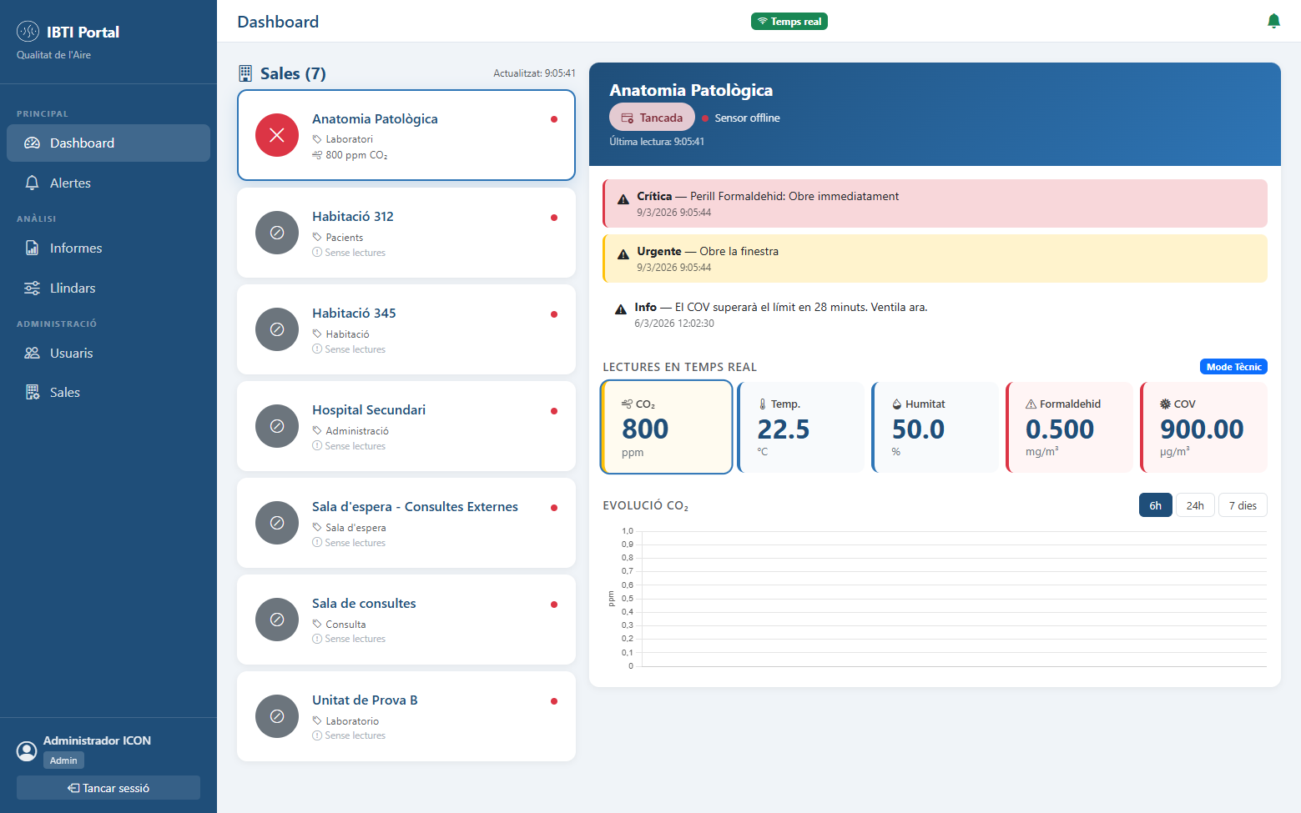Enable Mode Tècnic
This screenshot has height=813, width=1301.
click(1233, 366)
